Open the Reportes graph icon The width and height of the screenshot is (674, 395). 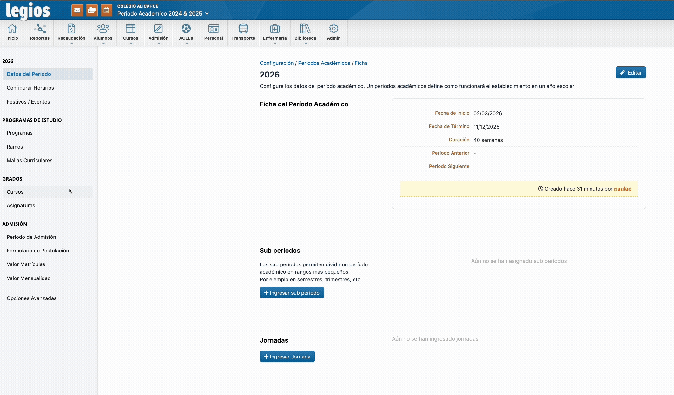click(40, 29)
